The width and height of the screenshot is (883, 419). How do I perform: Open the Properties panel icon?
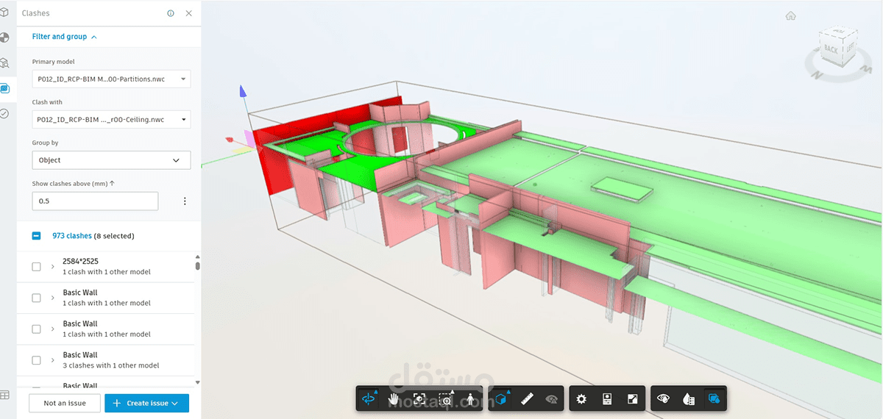click(607, 399)
